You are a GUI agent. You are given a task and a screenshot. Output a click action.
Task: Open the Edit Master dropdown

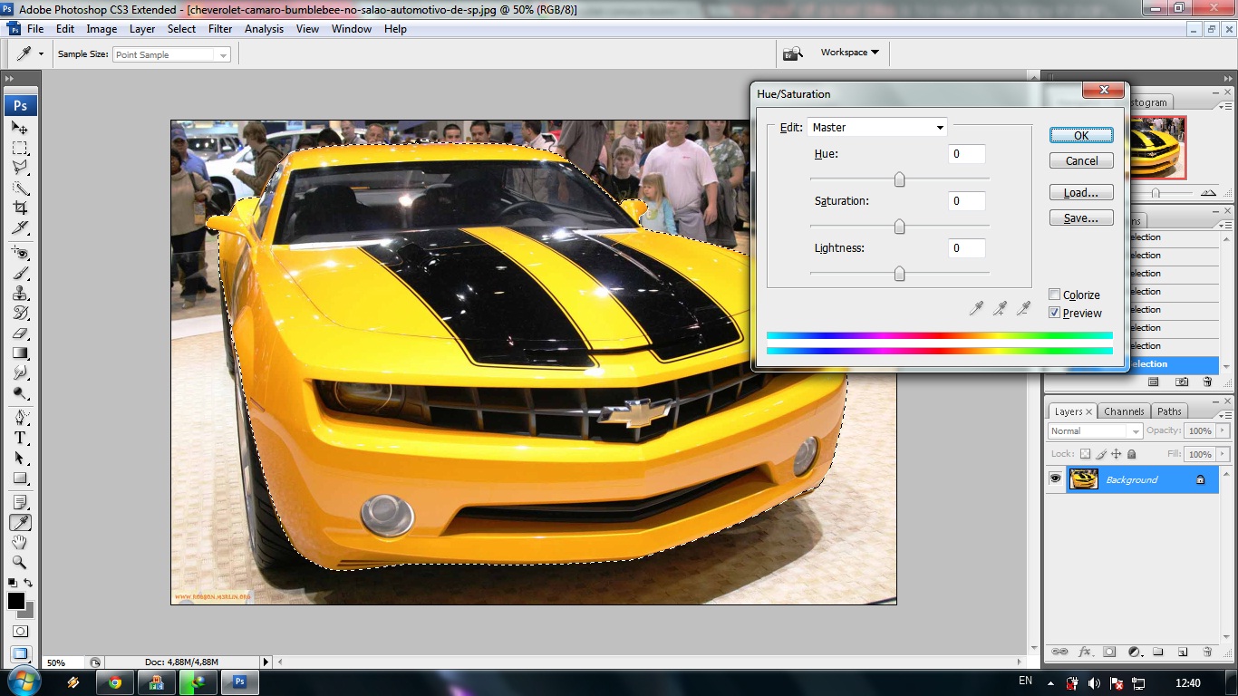(877, 128)
